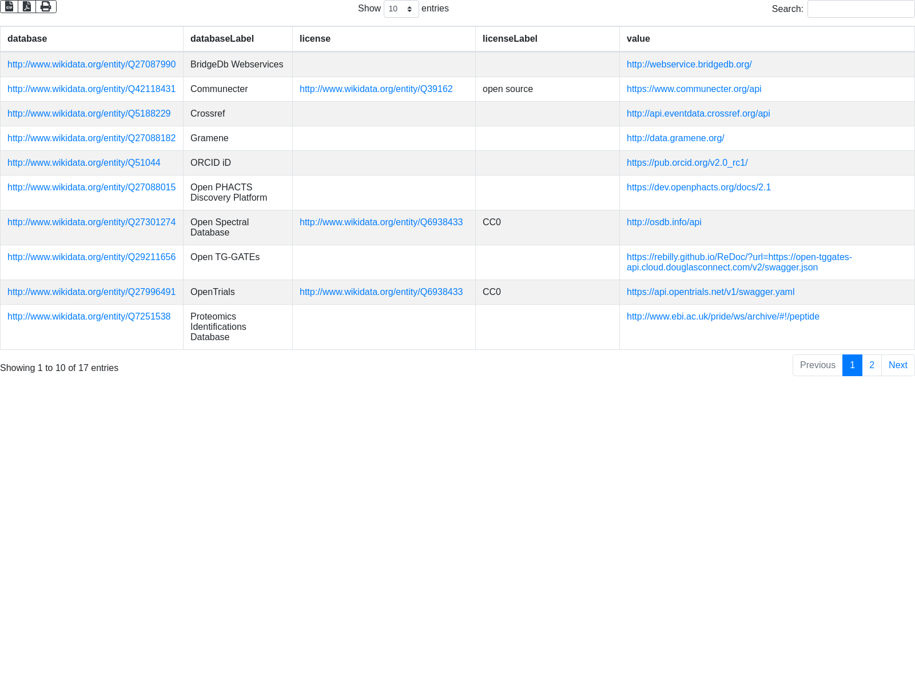
Task: Open Wikidata link Q5188229
Action: pos(89,114)
